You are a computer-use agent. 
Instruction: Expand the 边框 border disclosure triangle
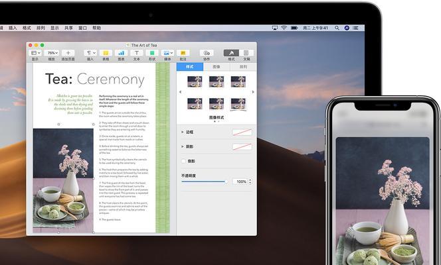tap(183, 132)
